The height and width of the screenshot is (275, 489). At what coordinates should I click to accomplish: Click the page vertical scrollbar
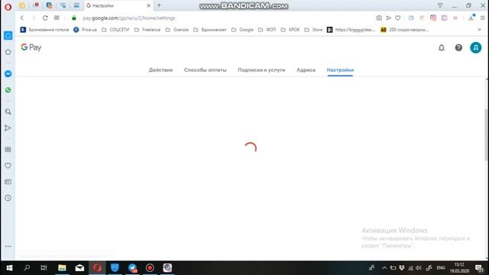pyautogui.click(x=487, y=134)
